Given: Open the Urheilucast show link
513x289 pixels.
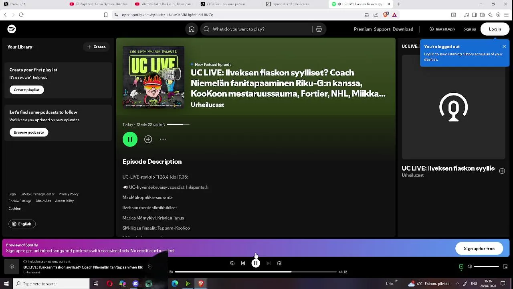Looking at the screenshot, I should [207, 105].
